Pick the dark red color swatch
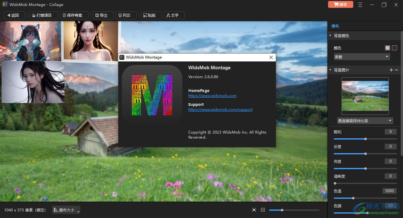 click(x=394, y=48)
